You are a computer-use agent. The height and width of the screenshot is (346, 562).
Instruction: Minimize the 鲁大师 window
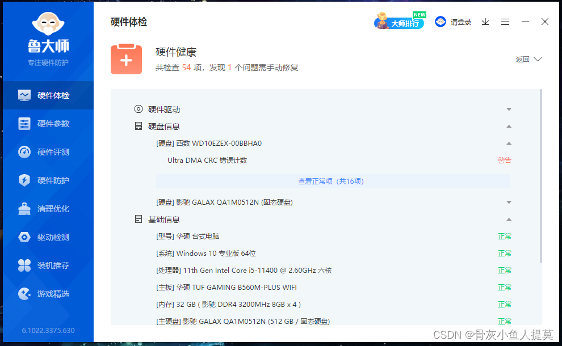526,22
